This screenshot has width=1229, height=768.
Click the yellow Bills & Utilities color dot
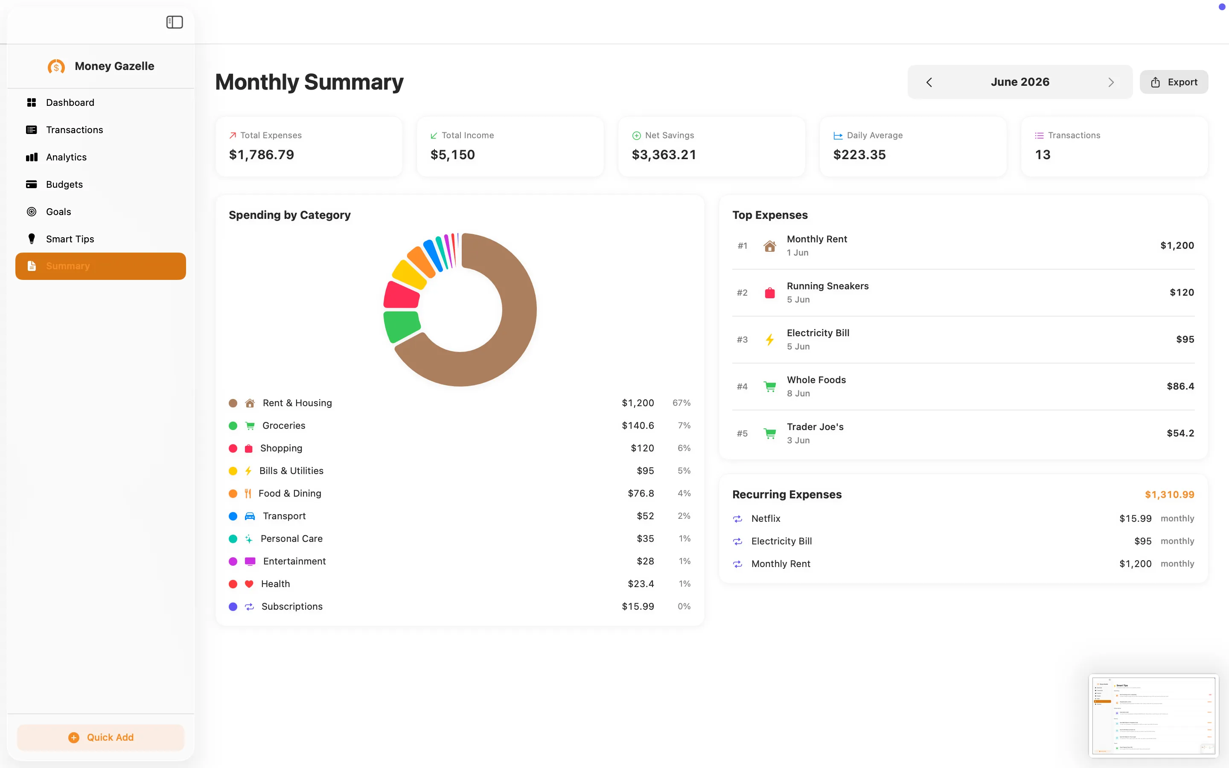[233, 471]
